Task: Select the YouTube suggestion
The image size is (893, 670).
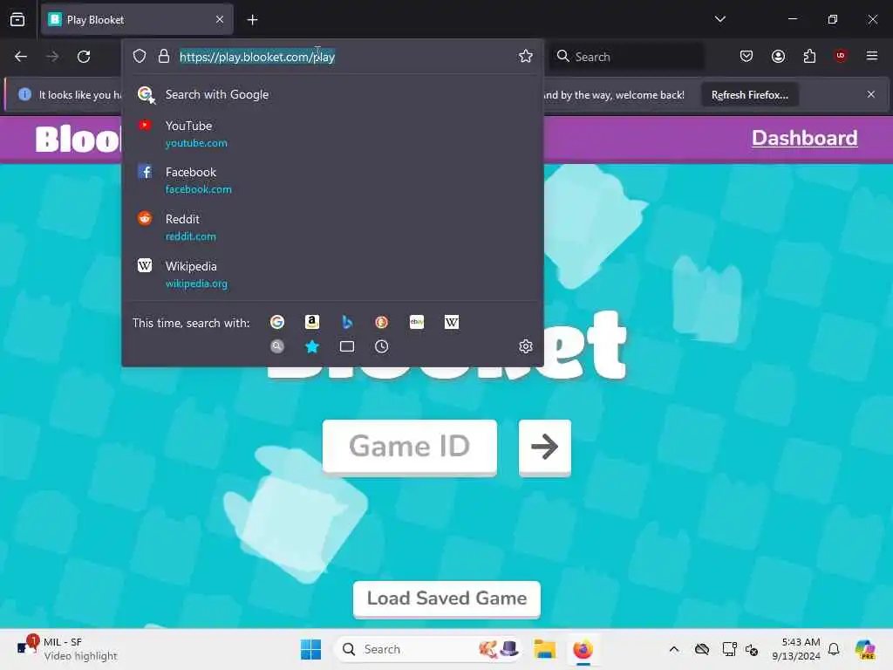Action: [332, 133]
